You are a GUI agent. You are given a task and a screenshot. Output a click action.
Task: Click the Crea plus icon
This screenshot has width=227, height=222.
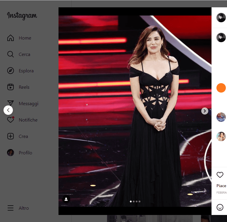[11, 136]
